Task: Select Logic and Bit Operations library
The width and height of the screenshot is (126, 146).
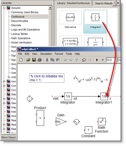Action: 26,30
